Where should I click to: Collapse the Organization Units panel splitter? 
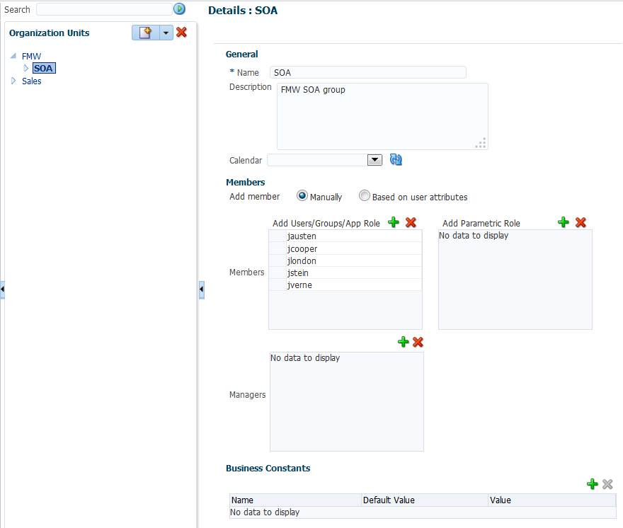click(202, 289)
